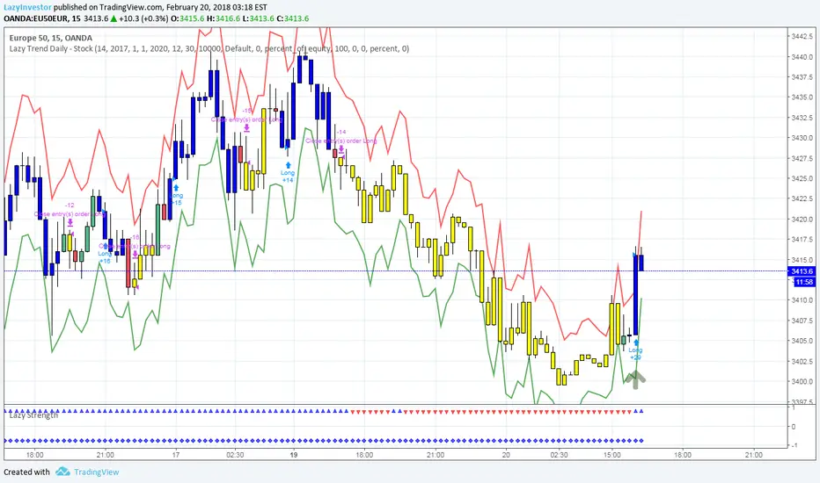Image resolution: width=820 pixels, height=483 pixels.
Task: Click the close value C:3413.6
Action: (292, 18)
